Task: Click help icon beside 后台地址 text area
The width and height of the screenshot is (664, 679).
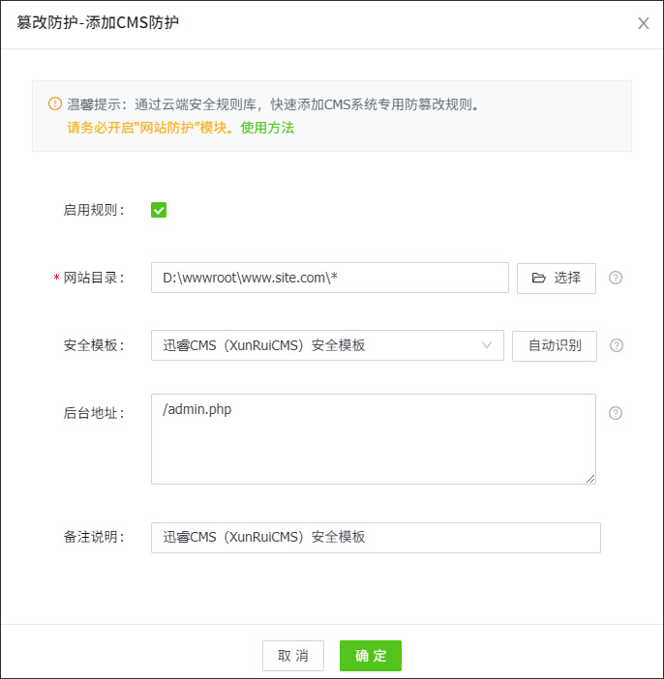Action: (x=616, y=413)
